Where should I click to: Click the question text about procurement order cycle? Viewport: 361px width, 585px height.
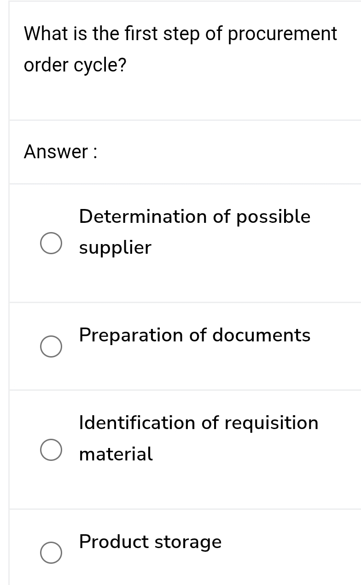(x=179, y=48)
